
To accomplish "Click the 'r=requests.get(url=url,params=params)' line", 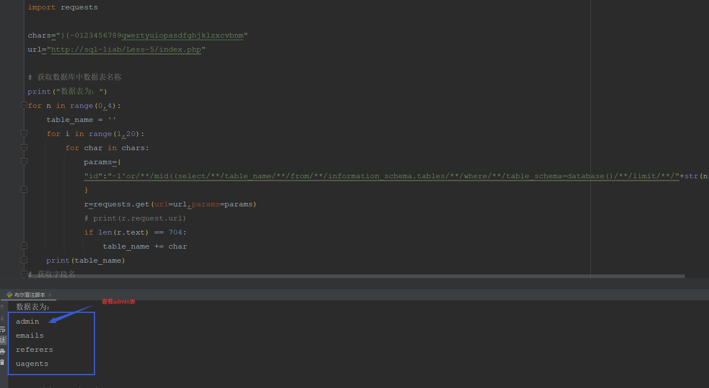I will (170, 204).
